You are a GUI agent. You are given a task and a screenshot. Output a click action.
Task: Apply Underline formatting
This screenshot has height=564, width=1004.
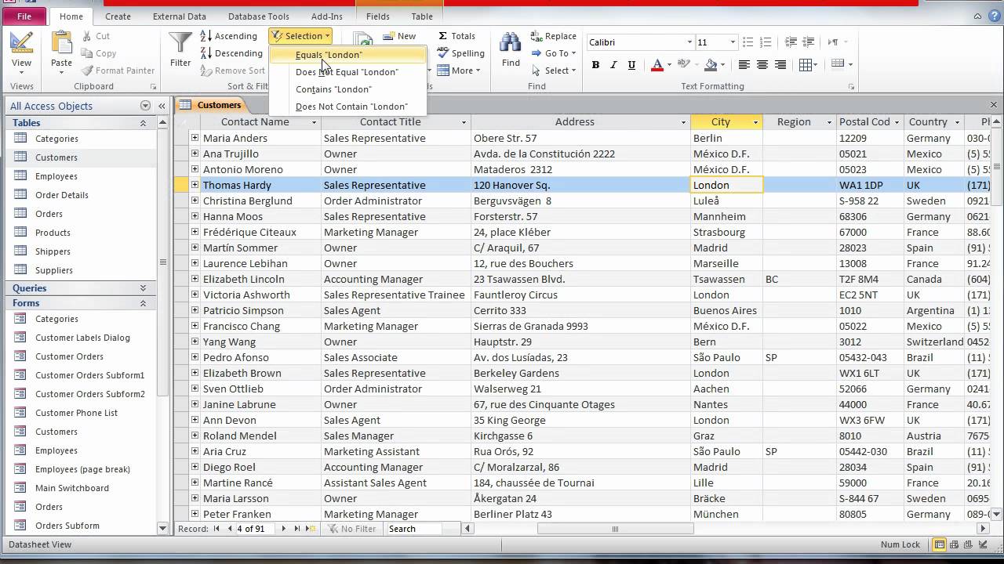631,65
